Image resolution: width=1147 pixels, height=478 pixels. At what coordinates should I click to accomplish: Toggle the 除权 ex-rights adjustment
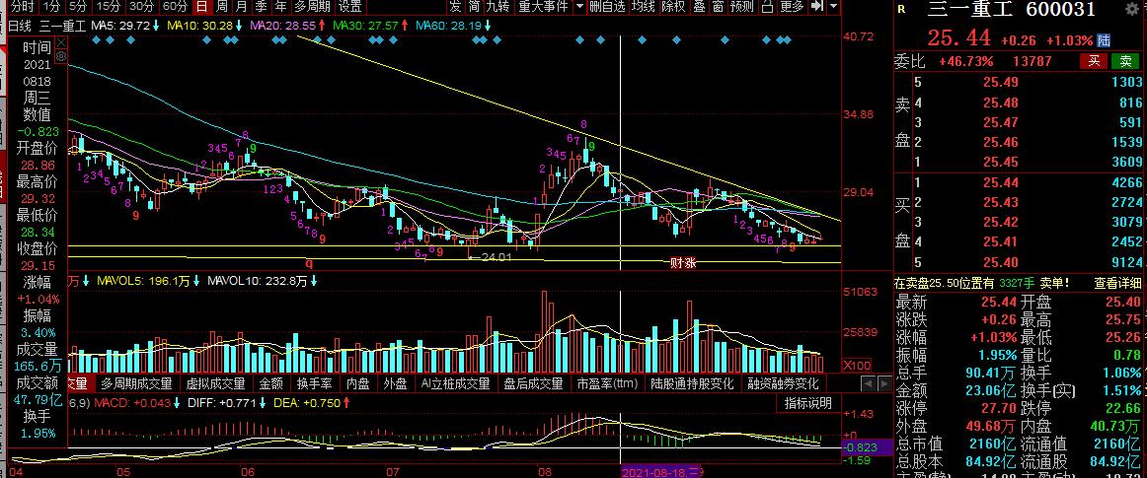point(673,7)
